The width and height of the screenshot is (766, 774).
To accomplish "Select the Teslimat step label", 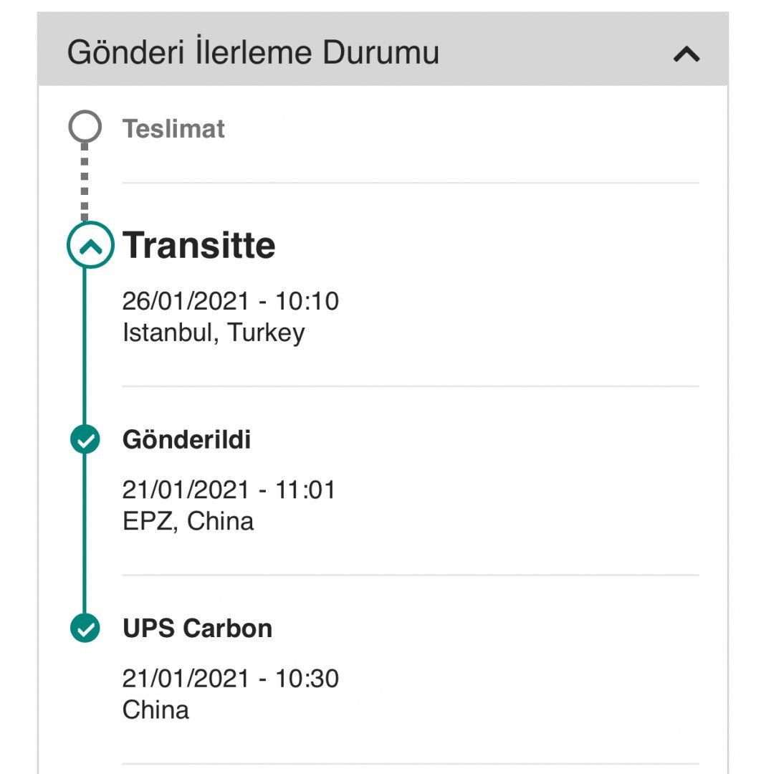I will [x=173, y=129].
